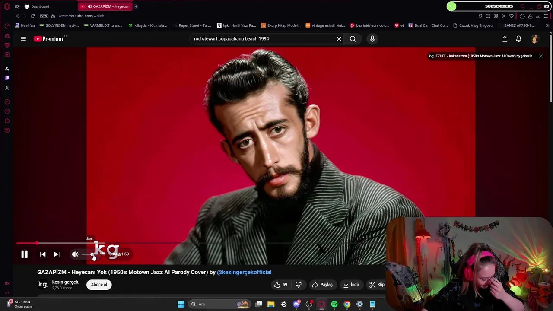Go back in browser history
This screenshot has height=311, width=553.
pos(17,16)
